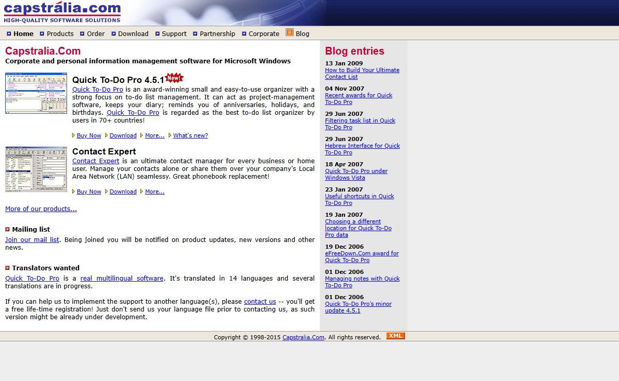Screen dimensions: 619x381
Task: Open the Order menu item
Action: (x=95, y=33)
